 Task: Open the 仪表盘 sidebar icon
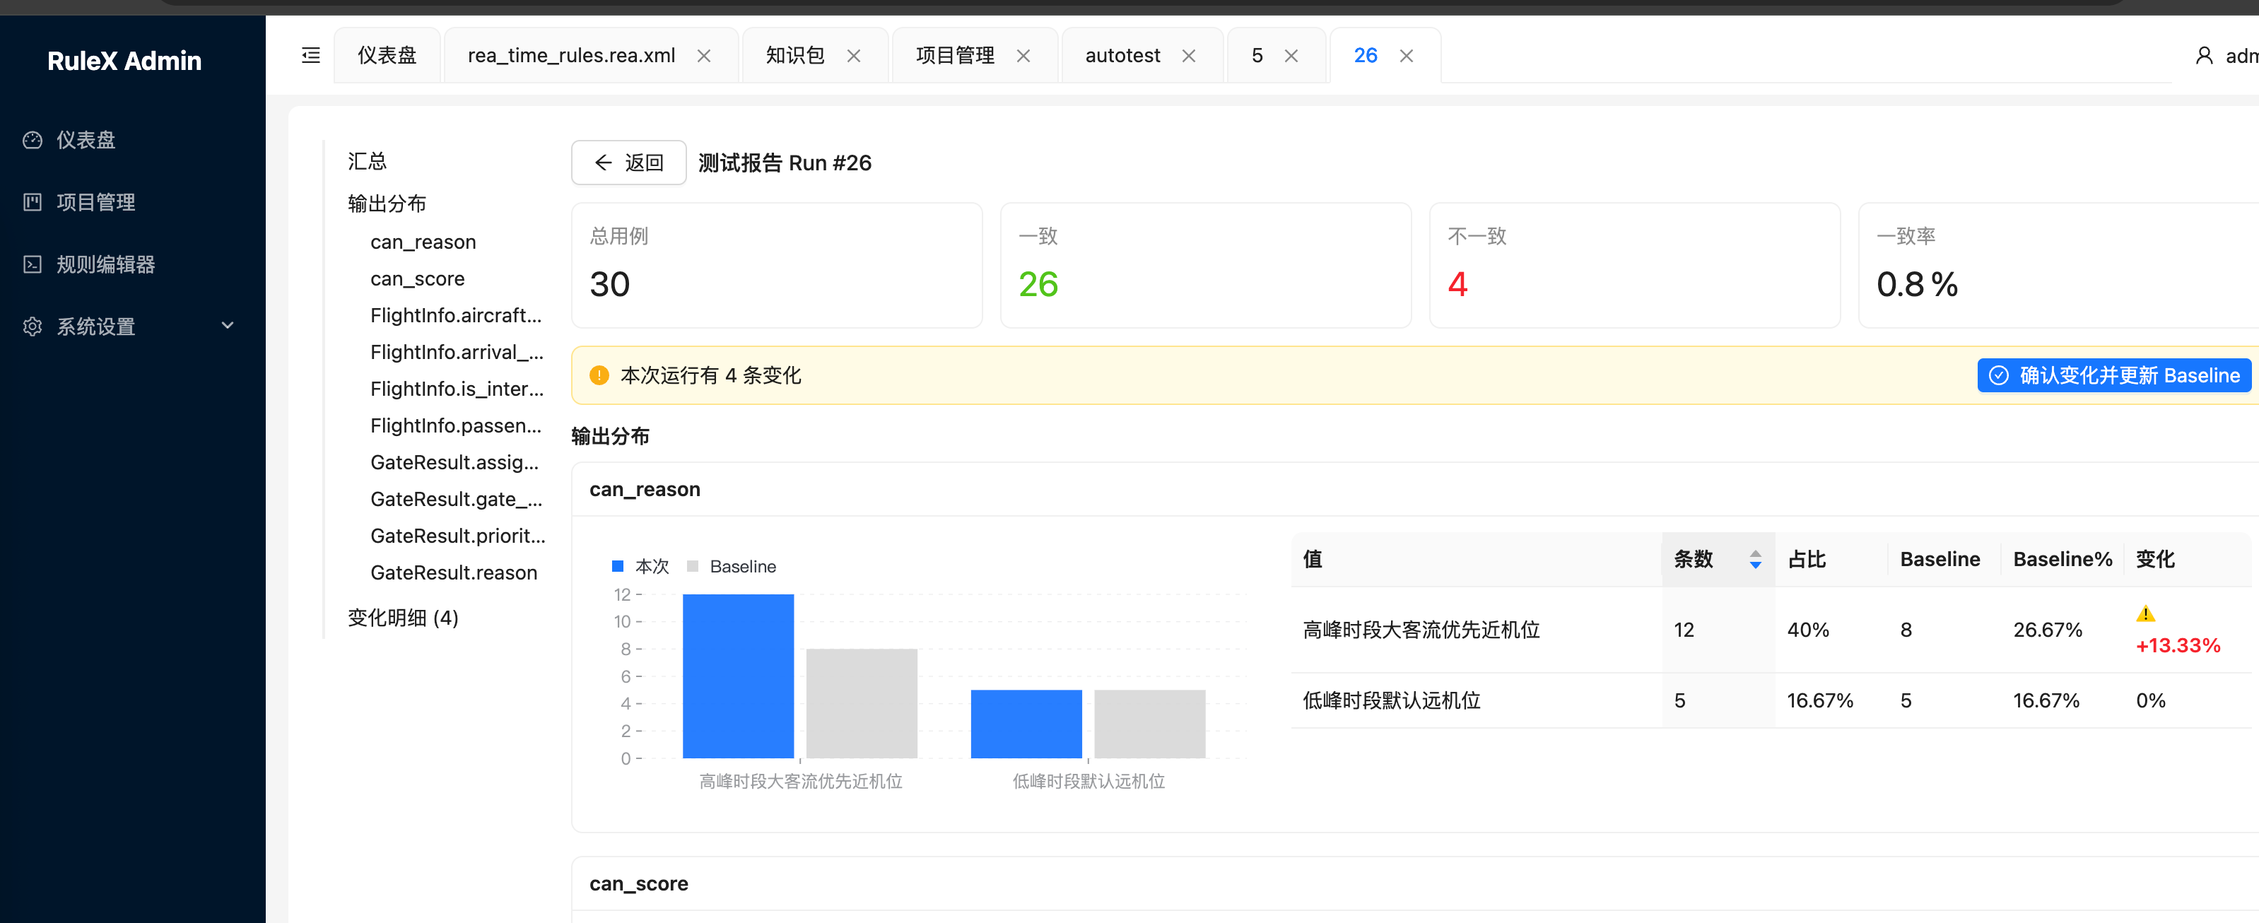[33, 140]
